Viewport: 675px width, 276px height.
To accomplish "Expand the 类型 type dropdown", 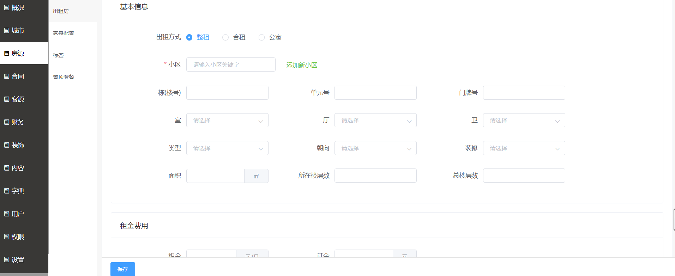I will click(x=227, y=148).
